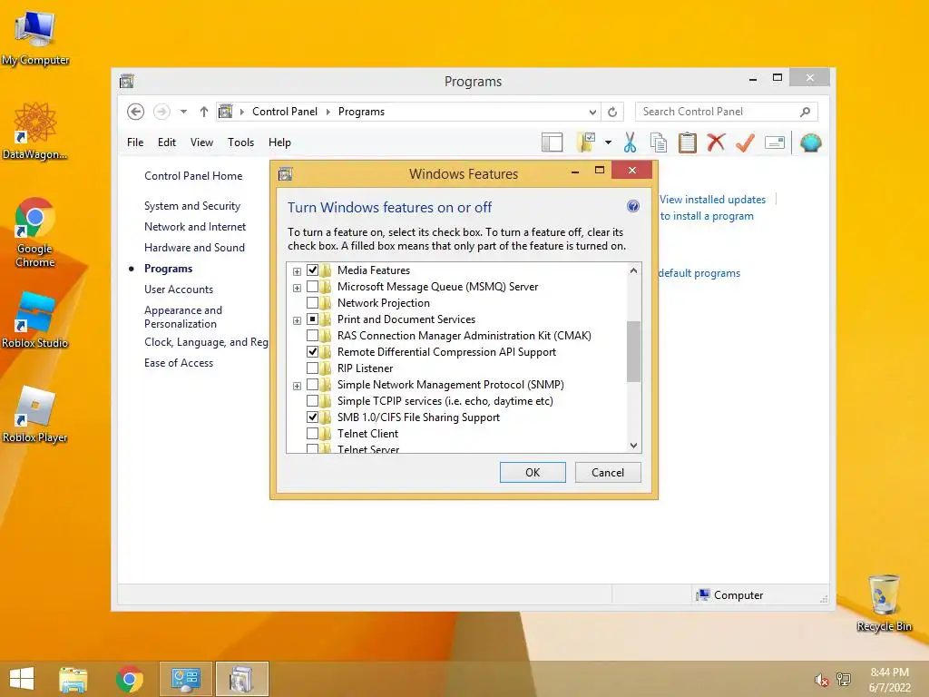Image resolution: width=929 pixels, height=697 pixels.
Task: Click the orange checkmark Properties icon
Action: click(x=746, y=142)
